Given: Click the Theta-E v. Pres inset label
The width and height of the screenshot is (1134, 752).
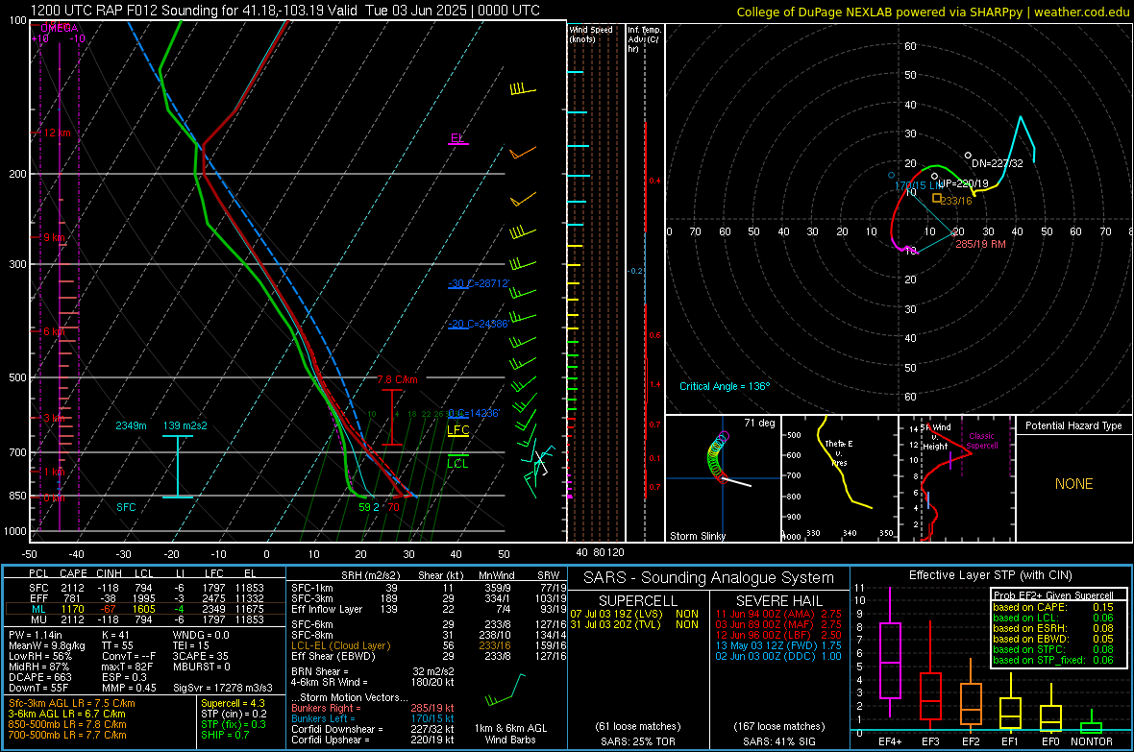Looking at the screenshot, I should pyautogui.click(x=839, y=453).
